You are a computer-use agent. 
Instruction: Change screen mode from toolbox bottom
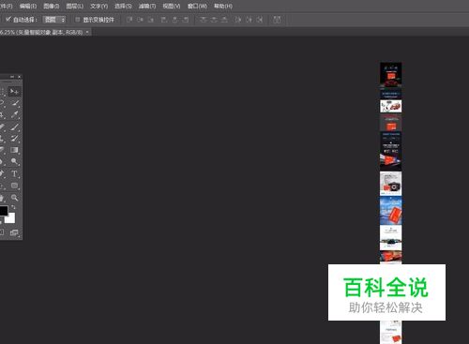(14, 232)
